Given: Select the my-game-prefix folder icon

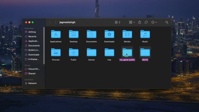Looking at the screenshot, I should 127,52.
